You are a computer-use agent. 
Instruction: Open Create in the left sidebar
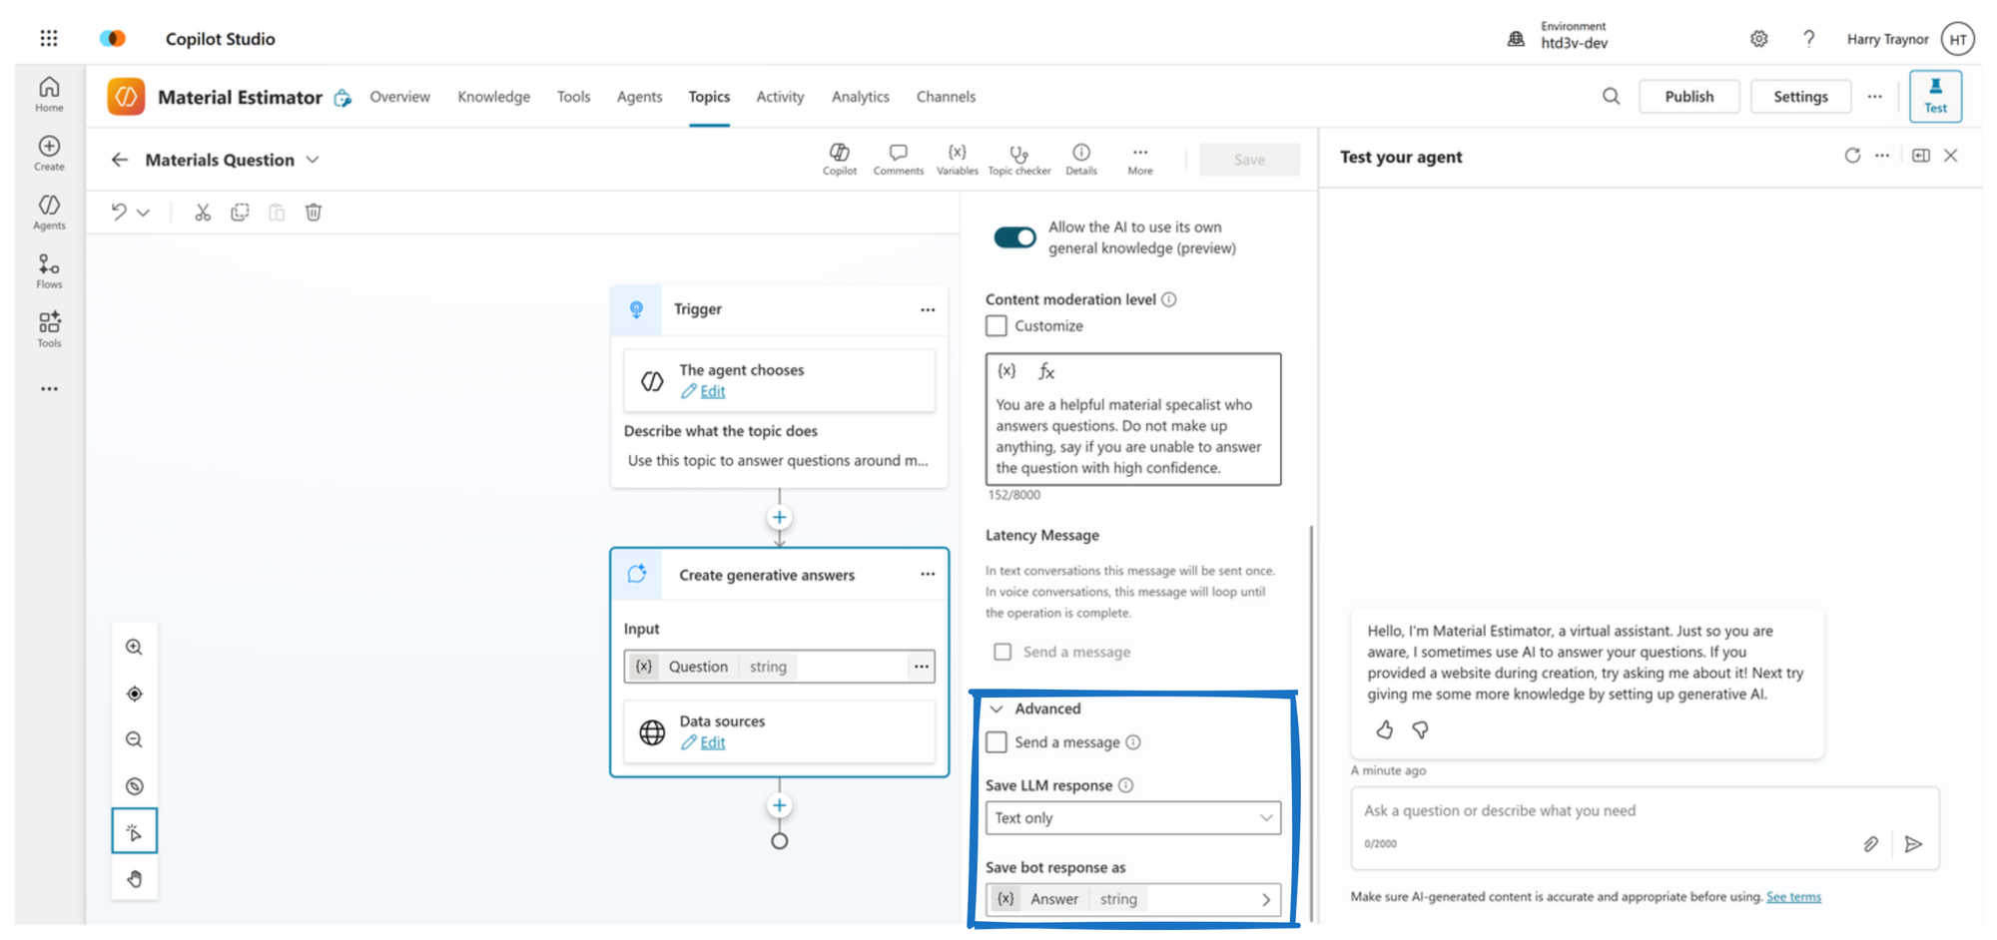pos(49,153)
